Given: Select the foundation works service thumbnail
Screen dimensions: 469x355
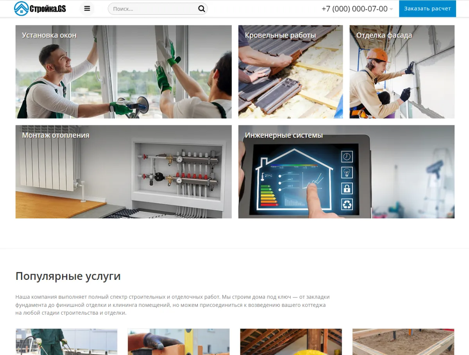Looking at the screenshot, I should pyautogui.click(x=403, y=342).
